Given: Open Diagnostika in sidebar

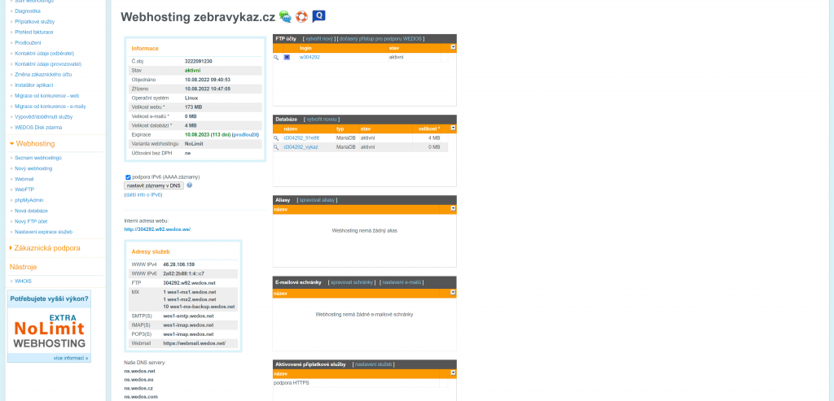Looking at the screenshot, I should point(27,11).
